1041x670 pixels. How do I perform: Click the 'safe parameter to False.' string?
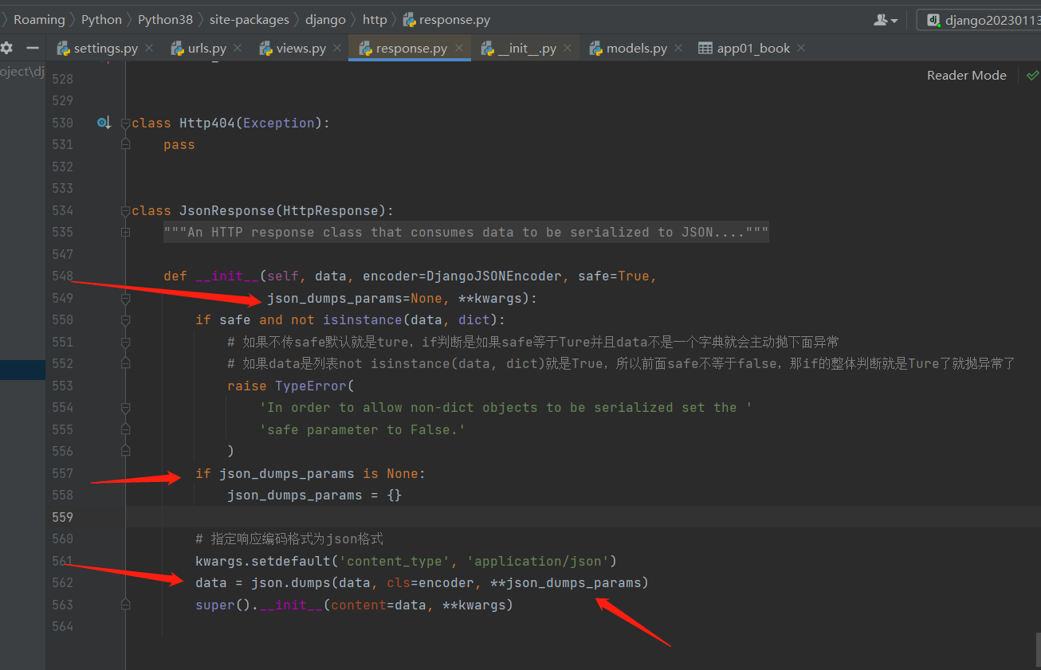pyautogui.click(x=363, y=430)
